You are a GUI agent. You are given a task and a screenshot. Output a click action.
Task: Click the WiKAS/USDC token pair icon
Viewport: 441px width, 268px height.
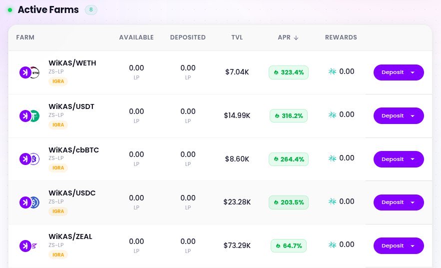point(29,202)
